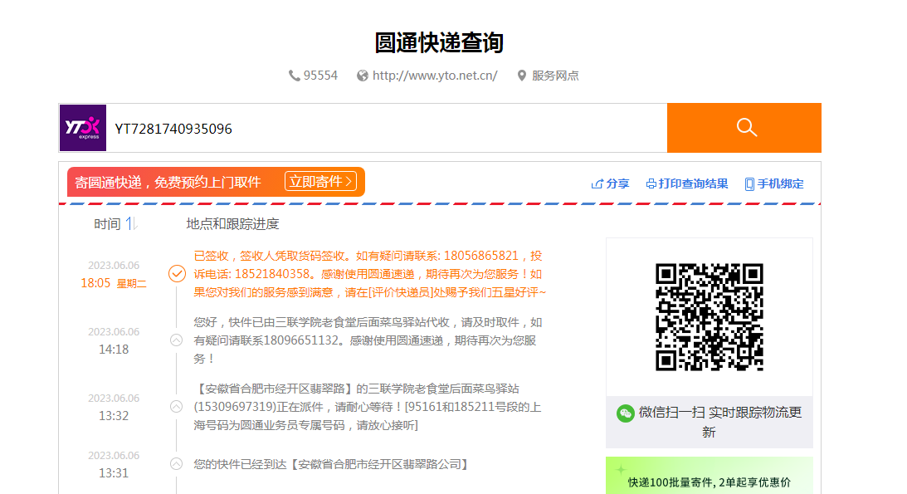Click the 95554 phone number
907x494 pixels.
(320, 76)
